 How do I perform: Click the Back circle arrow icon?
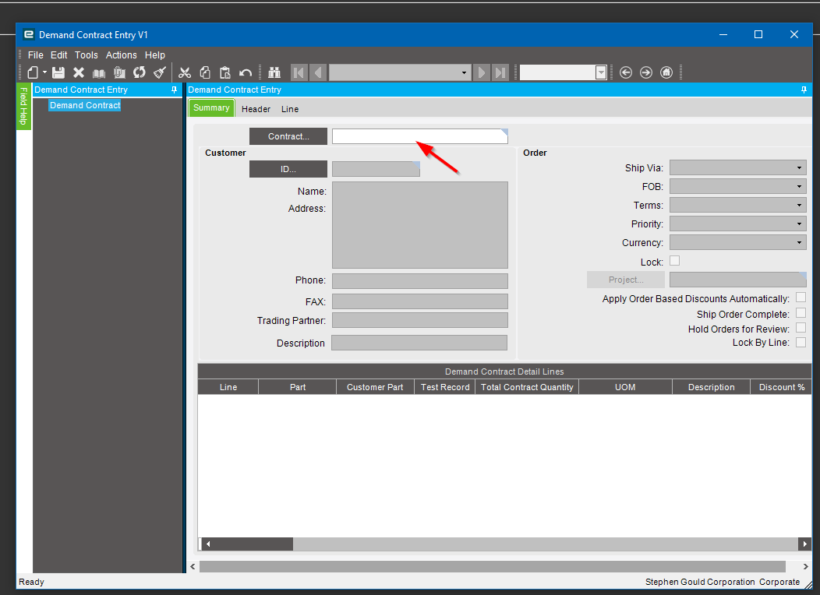click(626, 72)
